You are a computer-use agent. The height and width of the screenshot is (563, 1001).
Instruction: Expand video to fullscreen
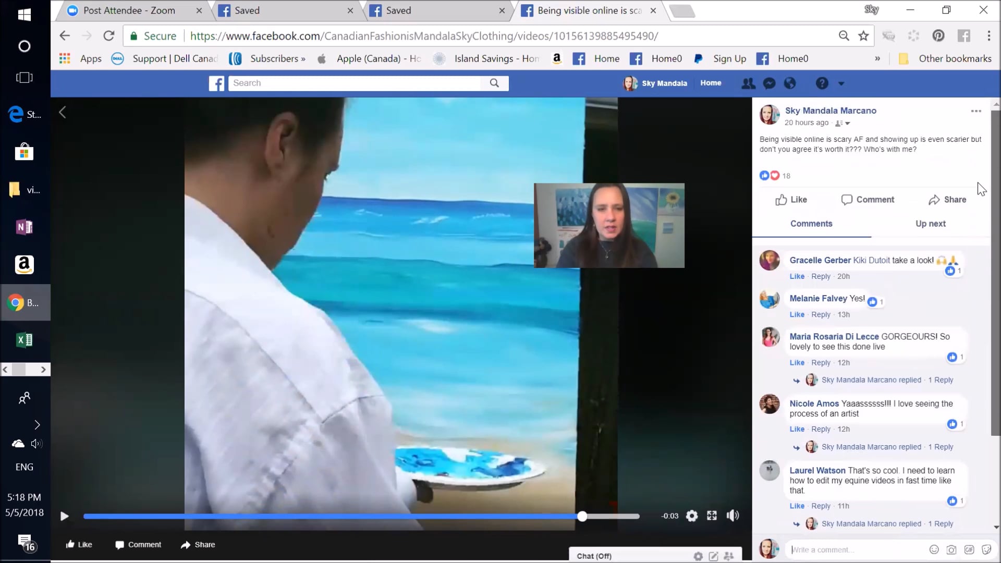(712, 516)
